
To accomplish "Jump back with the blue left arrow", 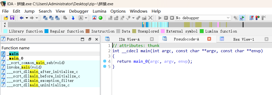I will tap(22, 18).
